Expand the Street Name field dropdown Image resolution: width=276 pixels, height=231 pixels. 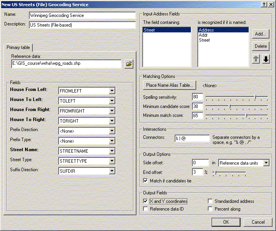[x=112, y=151]
